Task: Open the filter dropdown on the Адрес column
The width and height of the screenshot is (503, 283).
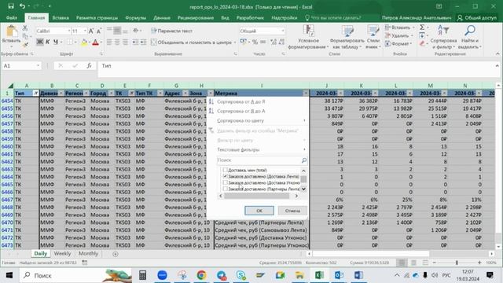Action: click(x=185, y=94)
